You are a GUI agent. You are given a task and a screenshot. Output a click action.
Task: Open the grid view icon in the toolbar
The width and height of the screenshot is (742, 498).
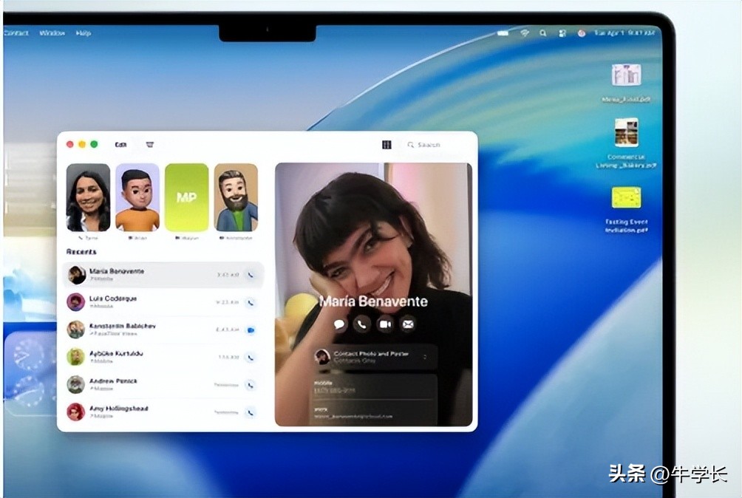386,144
